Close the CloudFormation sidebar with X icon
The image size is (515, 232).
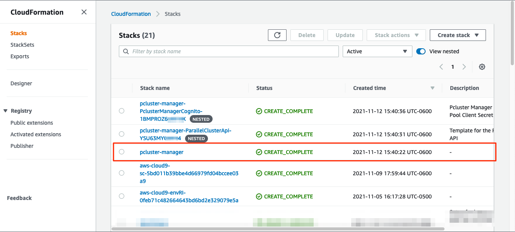[84, 12]
